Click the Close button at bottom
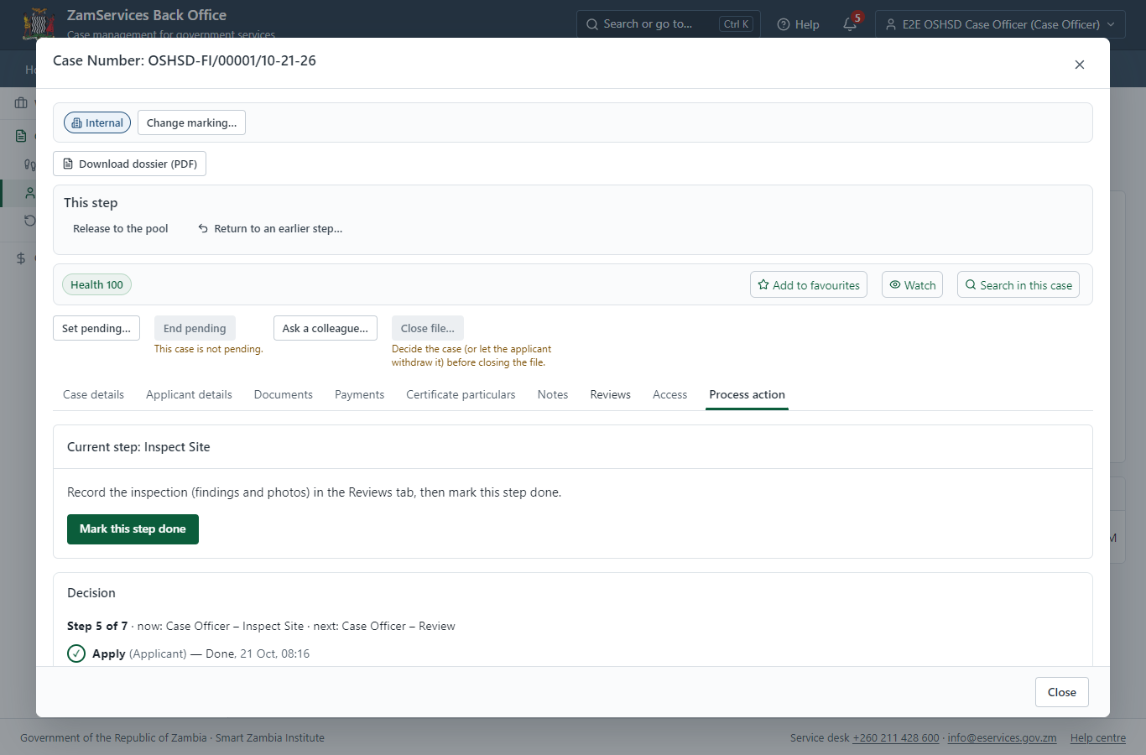 pos(1061,692)
